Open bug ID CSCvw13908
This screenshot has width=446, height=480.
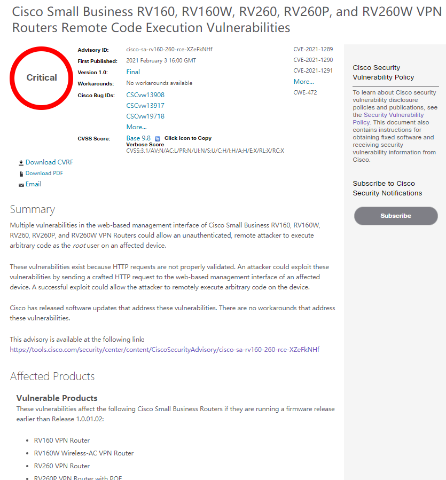point(145,95)
